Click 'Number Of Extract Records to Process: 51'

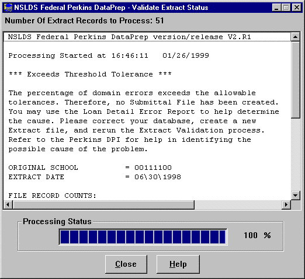click(84, 20)
